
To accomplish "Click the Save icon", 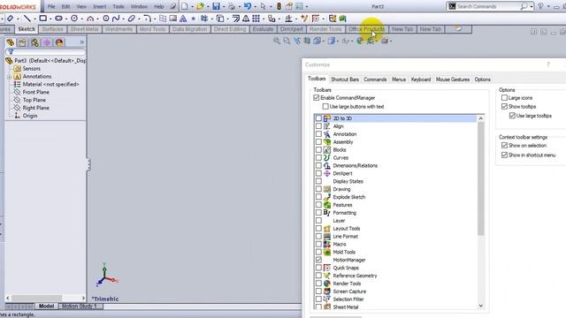I will click(x=216, y=6).
